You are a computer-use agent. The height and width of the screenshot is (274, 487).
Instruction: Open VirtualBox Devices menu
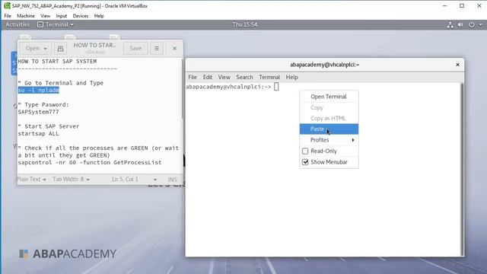pyautogui.click(x=81, y=16)
